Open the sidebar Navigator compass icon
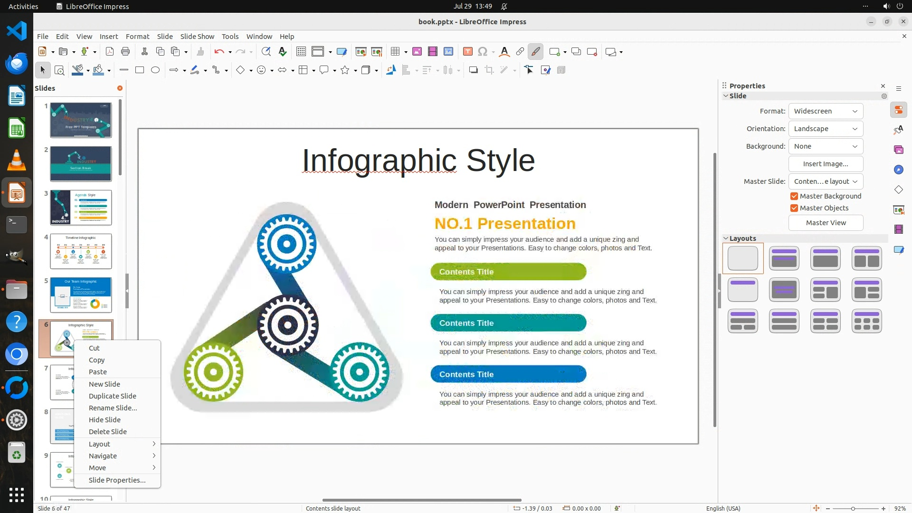 point(898,170)
